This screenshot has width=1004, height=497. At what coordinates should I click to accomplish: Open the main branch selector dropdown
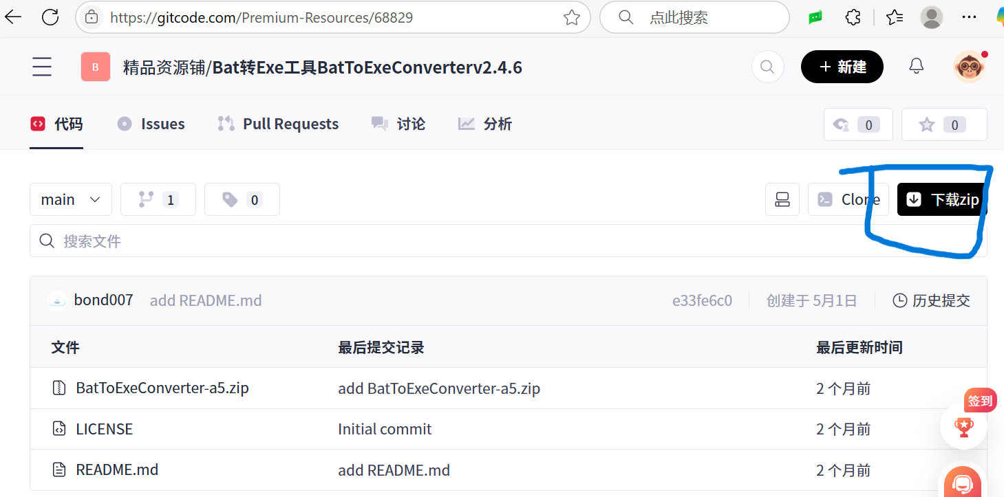[70, 199]
